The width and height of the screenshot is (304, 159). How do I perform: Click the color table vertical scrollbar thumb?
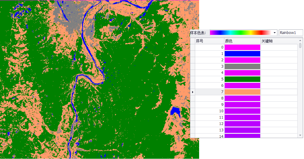(300, 46)
